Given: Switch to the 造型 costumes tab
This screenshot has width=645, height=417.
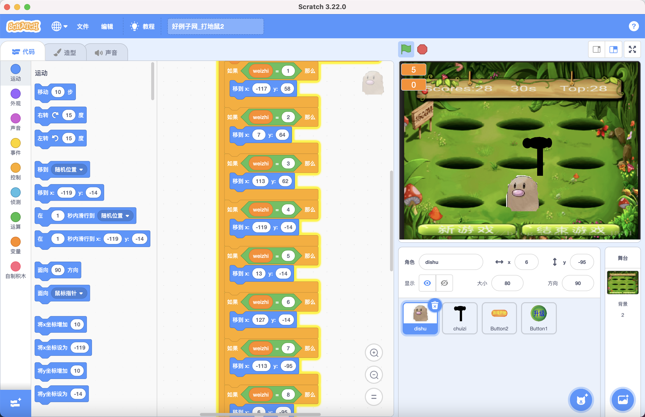Looking at the screenshot, I should (65, 52).
